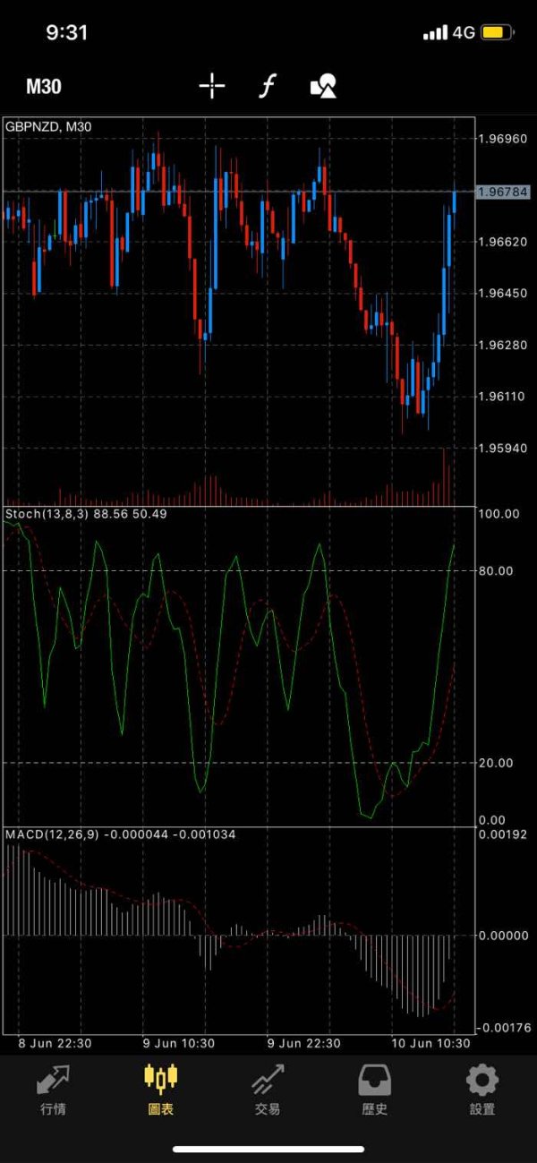Activate the crosshair tool
537x1163 pixels.
coord(212,86)
